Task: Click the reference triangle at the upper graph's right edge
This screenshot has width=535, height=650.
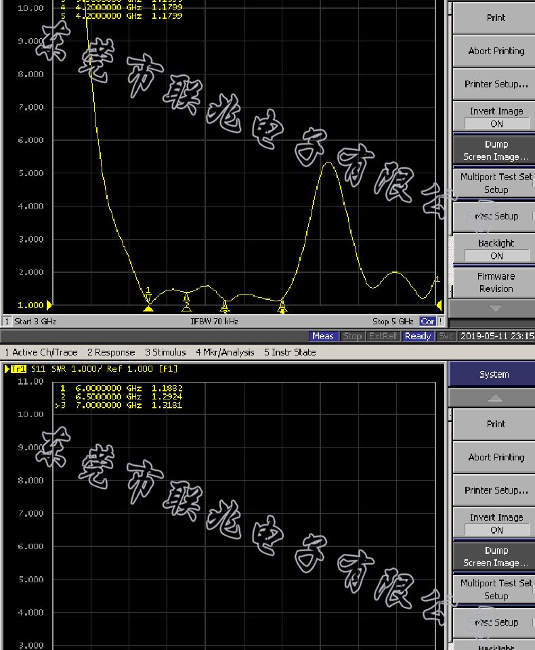Action: [439, 305]
